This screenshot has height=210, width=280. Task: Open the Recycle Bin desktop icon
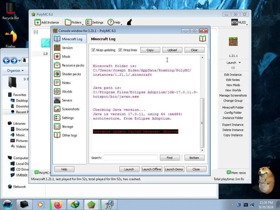(11, 11)
